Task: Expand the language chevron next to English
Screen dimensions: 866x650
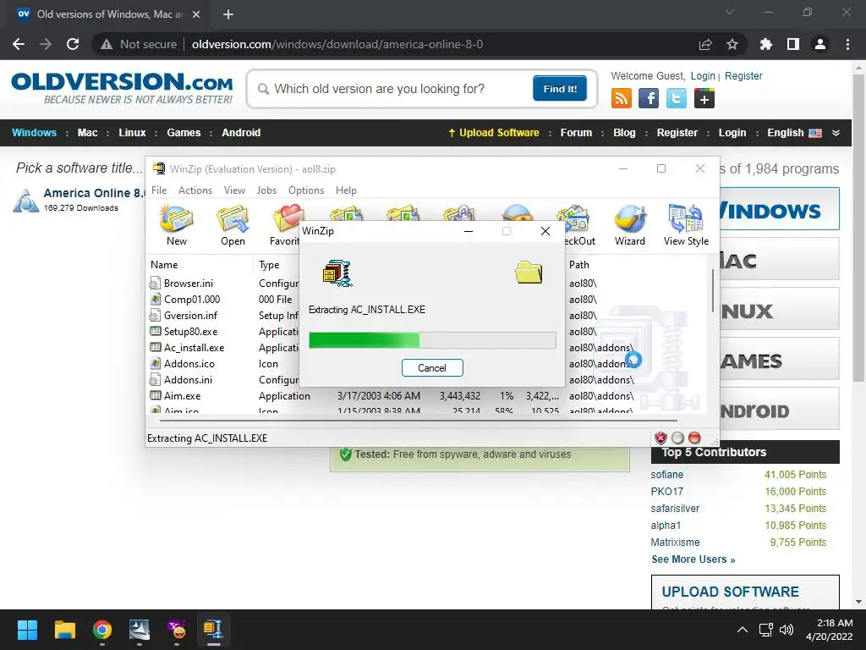Action: click(x=836, y=133)
